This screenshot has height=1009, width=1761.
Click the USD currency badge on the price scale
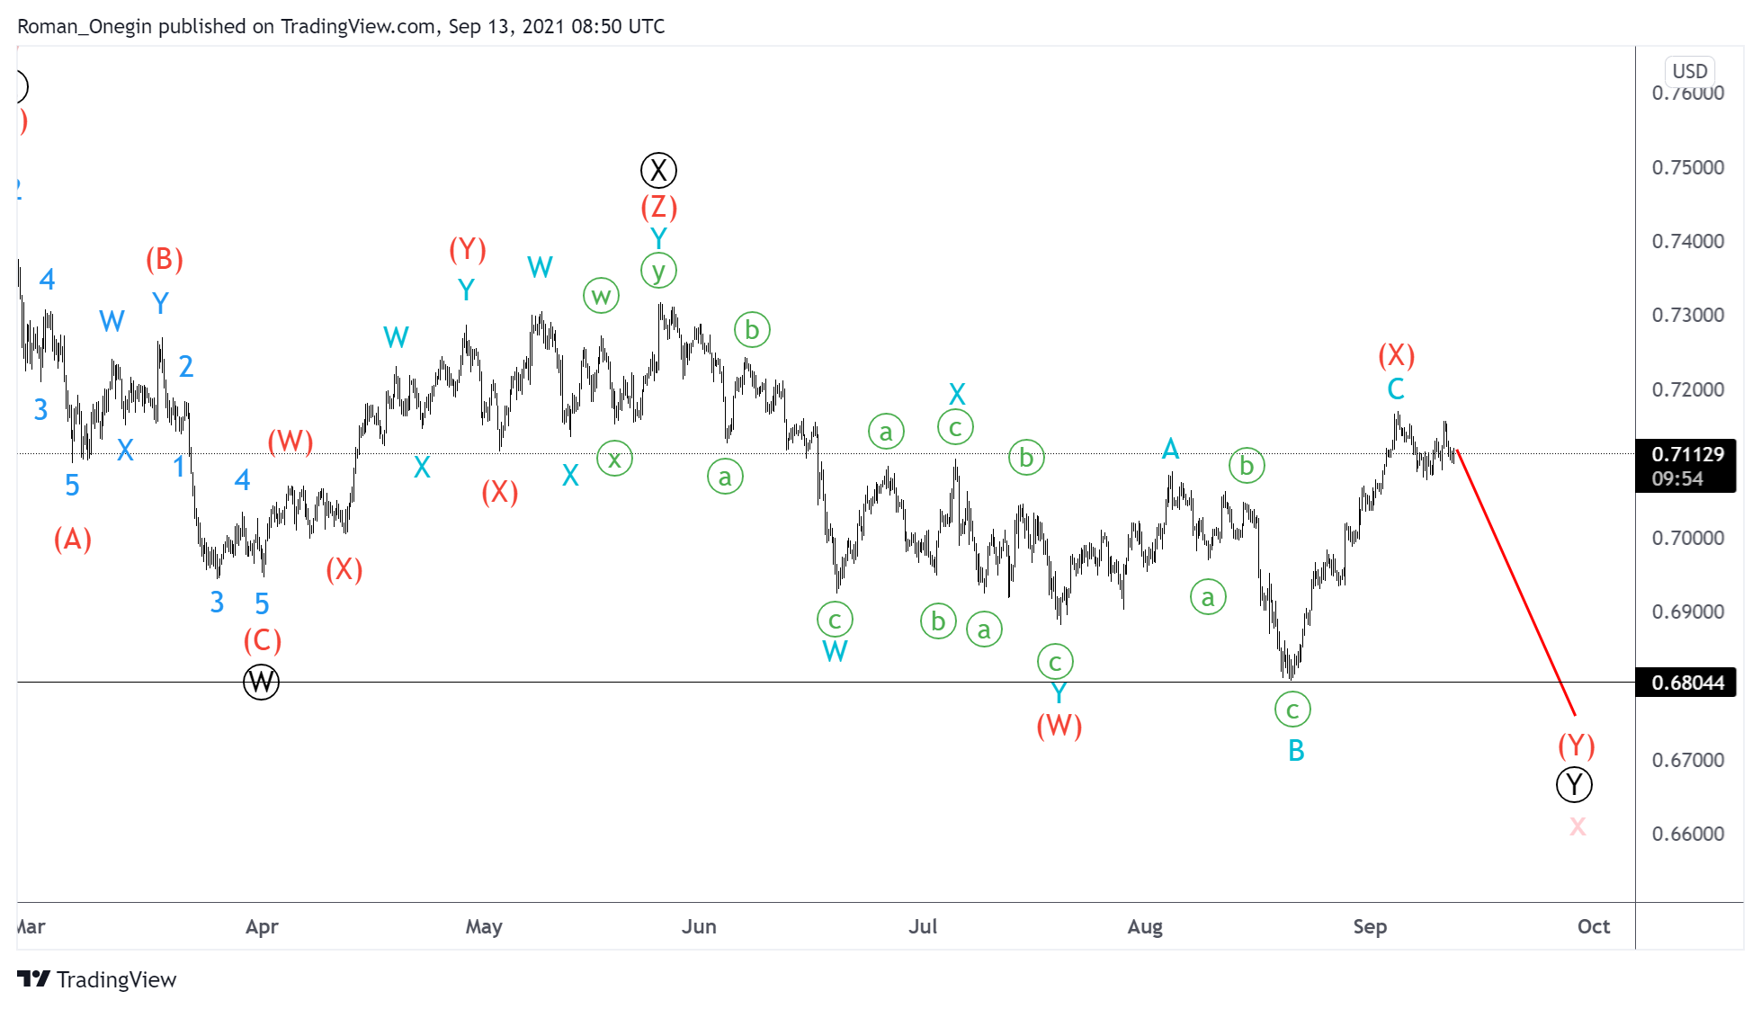pos(1688,71)
